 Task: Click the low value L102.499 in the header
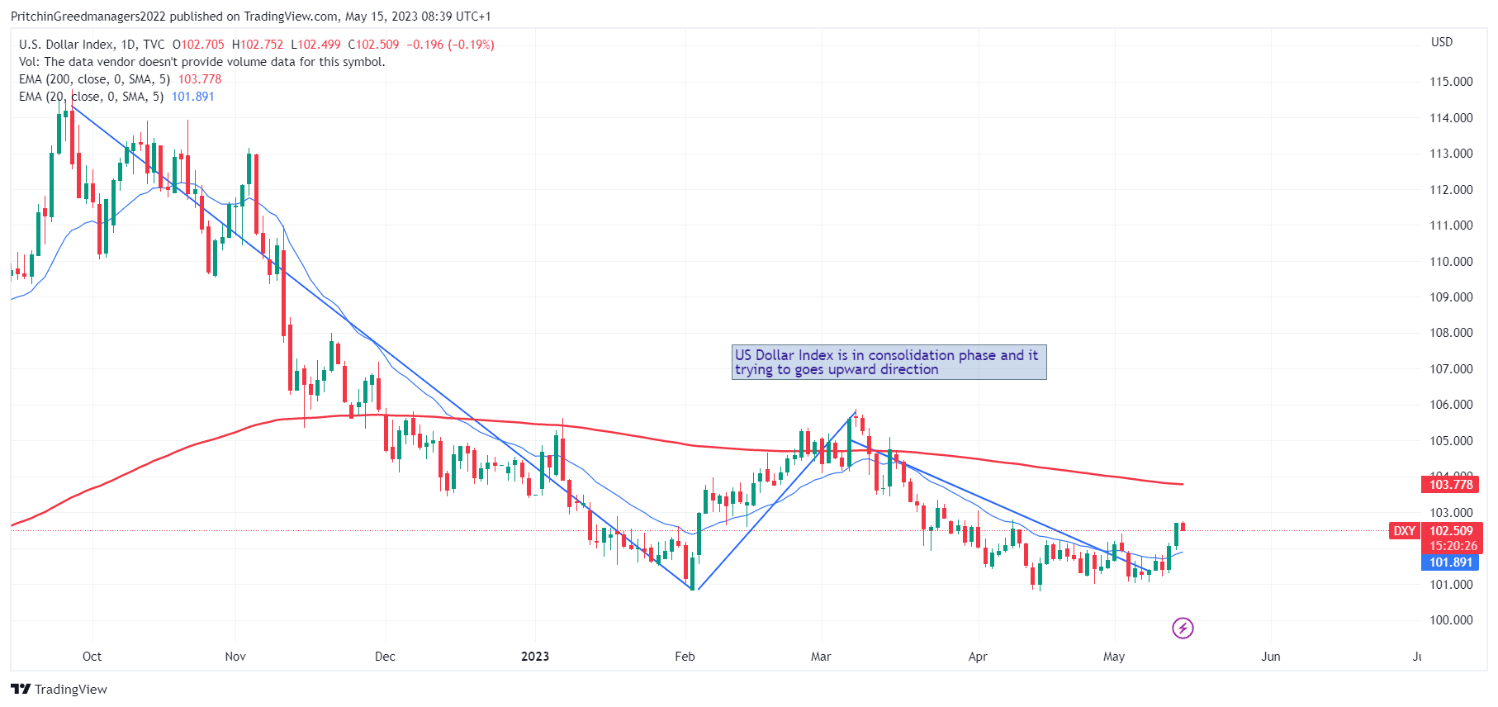(315, 45)
